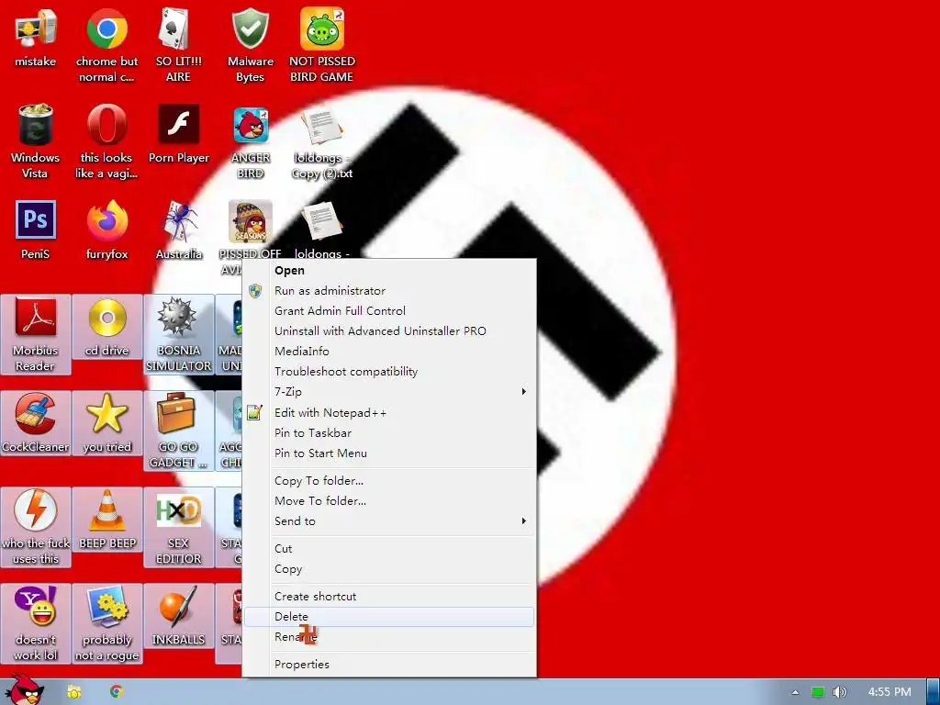Select 'Rename' in the context menu
The width and height of the screenshot is (940, 705).
389,637
